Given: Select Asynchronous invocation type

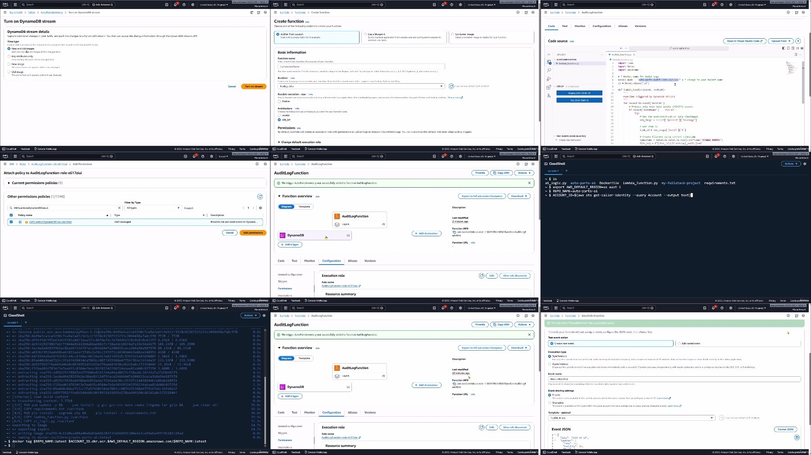Looking at the screenshot, I should click(x=550, y=364).
